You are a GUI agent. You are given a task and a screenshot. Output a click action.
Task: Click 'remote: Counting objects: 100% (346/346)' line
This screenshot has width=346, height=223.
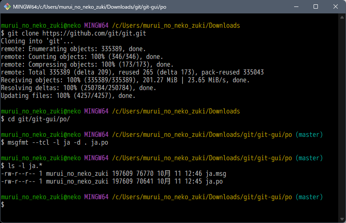[x=82, y=57]
